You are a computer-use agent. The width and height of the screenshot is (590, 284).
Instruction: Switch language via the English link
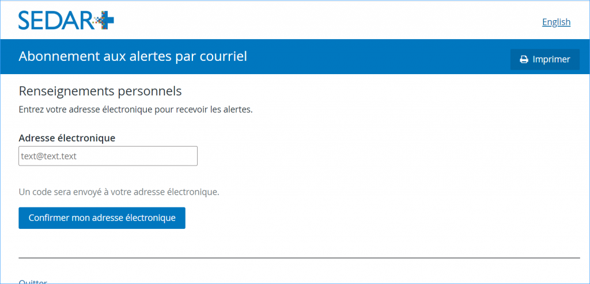click(x=556, y=22)
